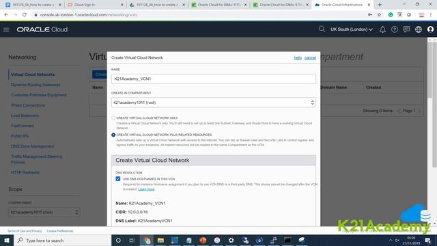Open Virtual Cloud Networks in sidebar
Image resolution: width=437 pixels, height=246 pixels.
click(33, 74)
